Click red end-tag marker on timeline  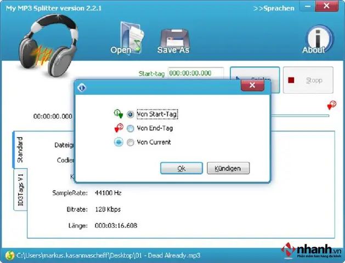pos(332,105)
